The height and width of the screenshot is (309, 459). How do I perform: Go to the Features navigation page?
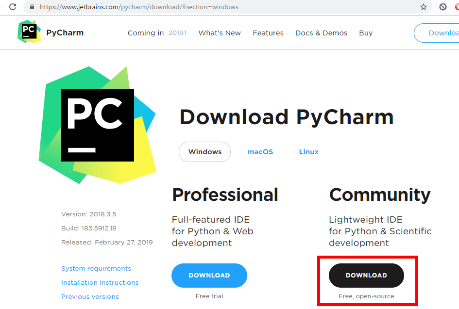[268, 33]
